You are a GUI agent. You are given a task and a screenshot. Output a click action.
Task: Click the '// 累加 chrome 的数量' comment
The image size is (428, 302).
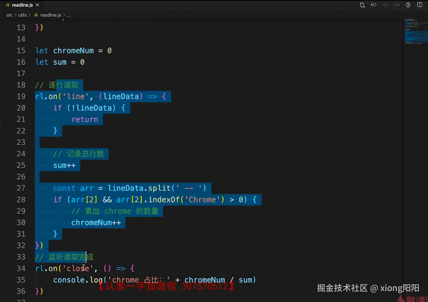tap(115, 211)
